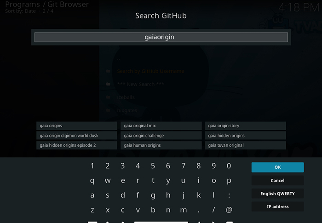Select the letter o key
Image resolution: width=322 pixels, height=223 pixels.
[213, 181]
